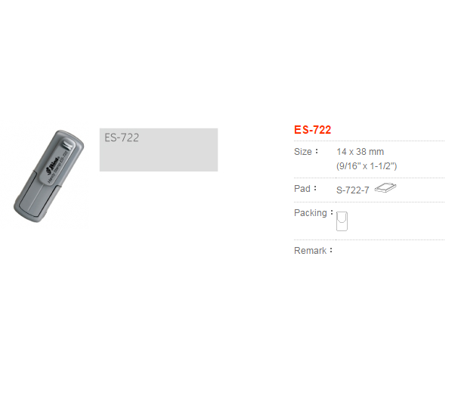This screenshot has width=455, height=411.
Task: Click the dotted separator under the ES-722 title
Action: coord(369,141)
